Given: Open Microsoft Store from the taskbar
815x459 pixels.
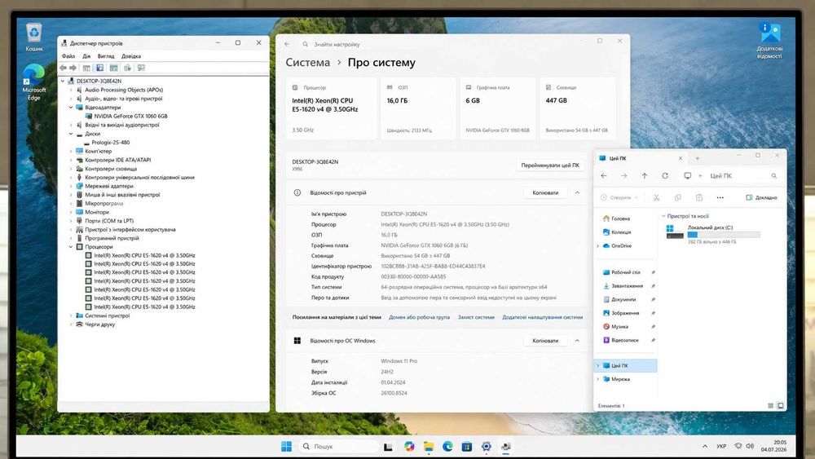Looking at the screenshot, I should [467, 447].
